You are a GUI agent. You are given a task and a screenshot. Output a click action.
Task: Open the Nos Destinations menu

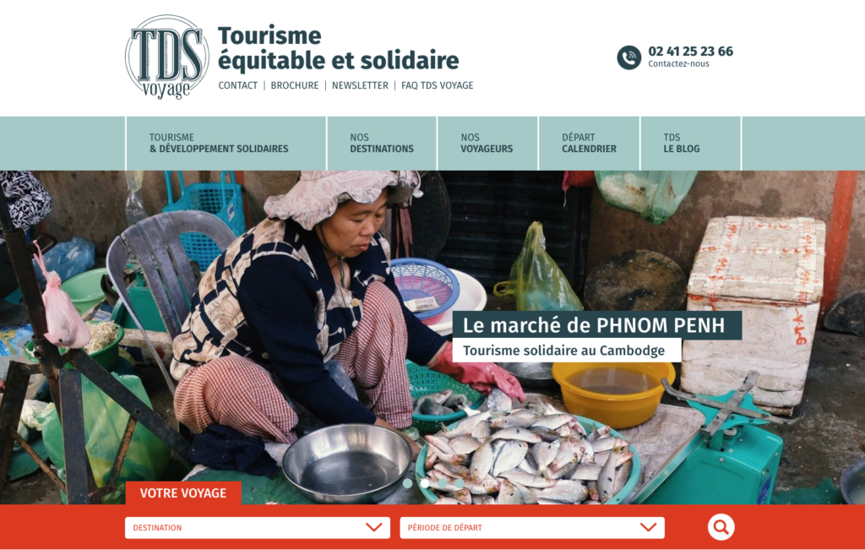[x=382, y=144]
